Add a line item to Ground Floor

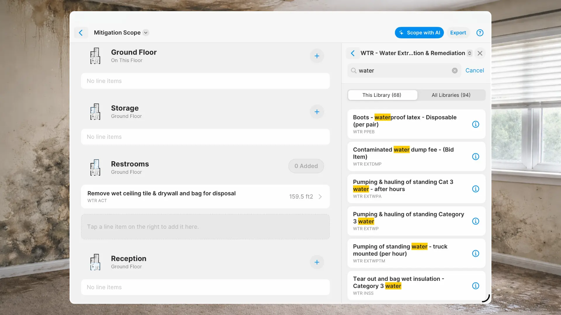tap(317, 56)
